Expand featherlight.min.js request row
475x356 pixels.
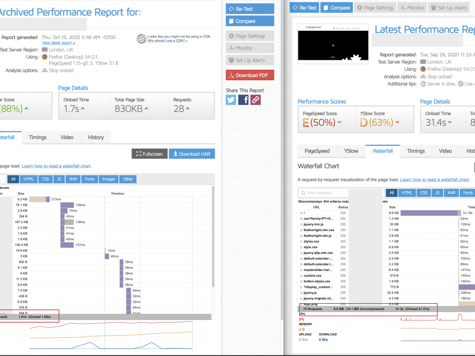pyautogui.click(x=301, y=236)
